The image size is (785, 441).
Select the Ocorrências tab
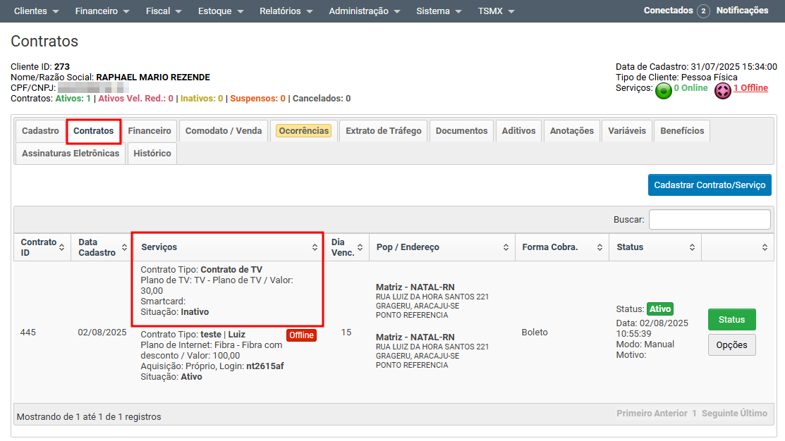(x=303, y=131)
